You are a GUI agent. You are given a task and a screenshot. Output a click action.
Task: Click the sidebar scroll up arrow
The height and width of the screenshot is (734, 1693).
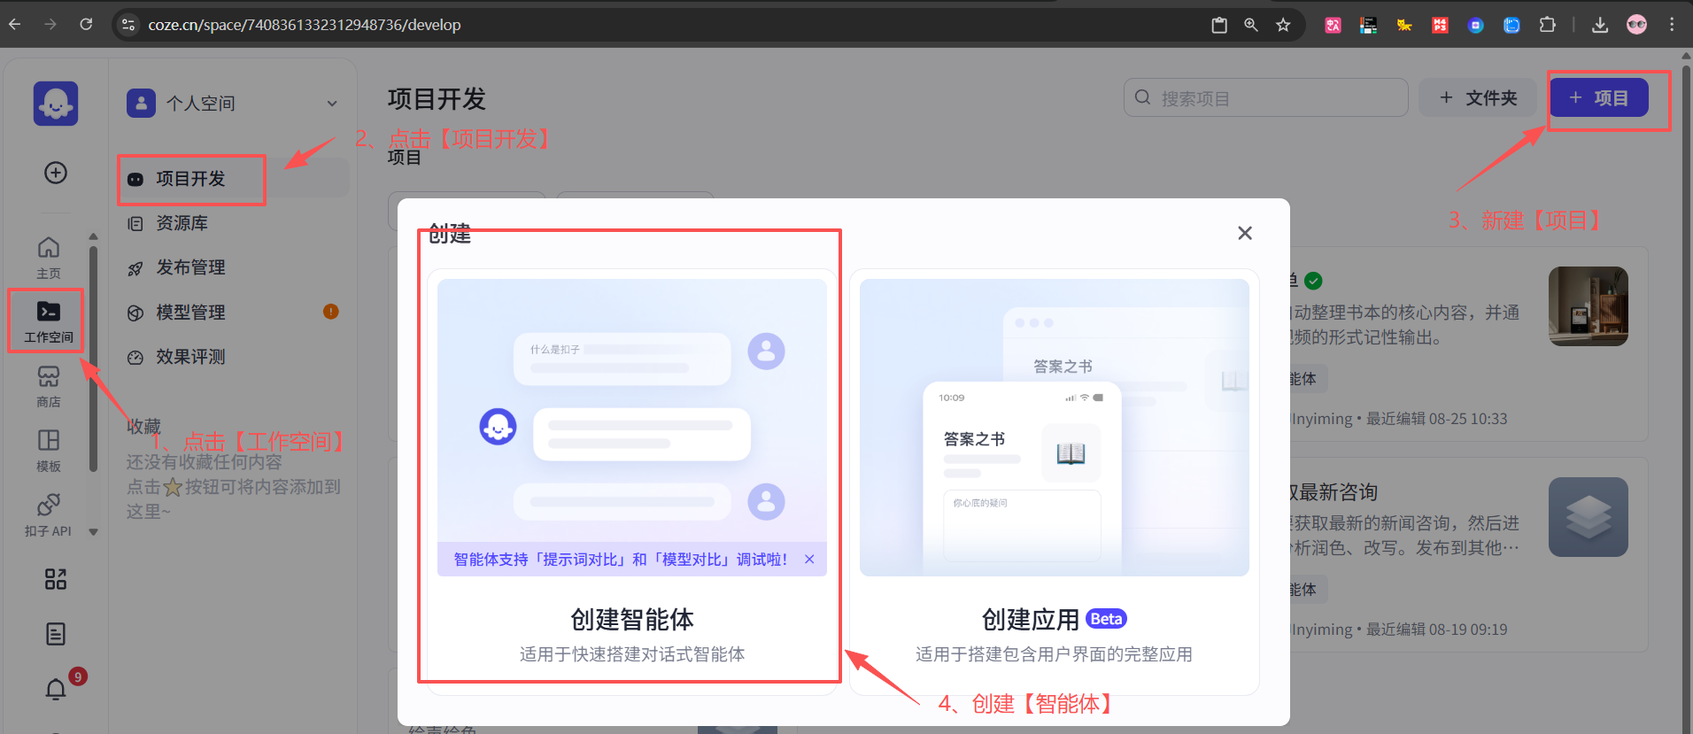tap(93, 236)
